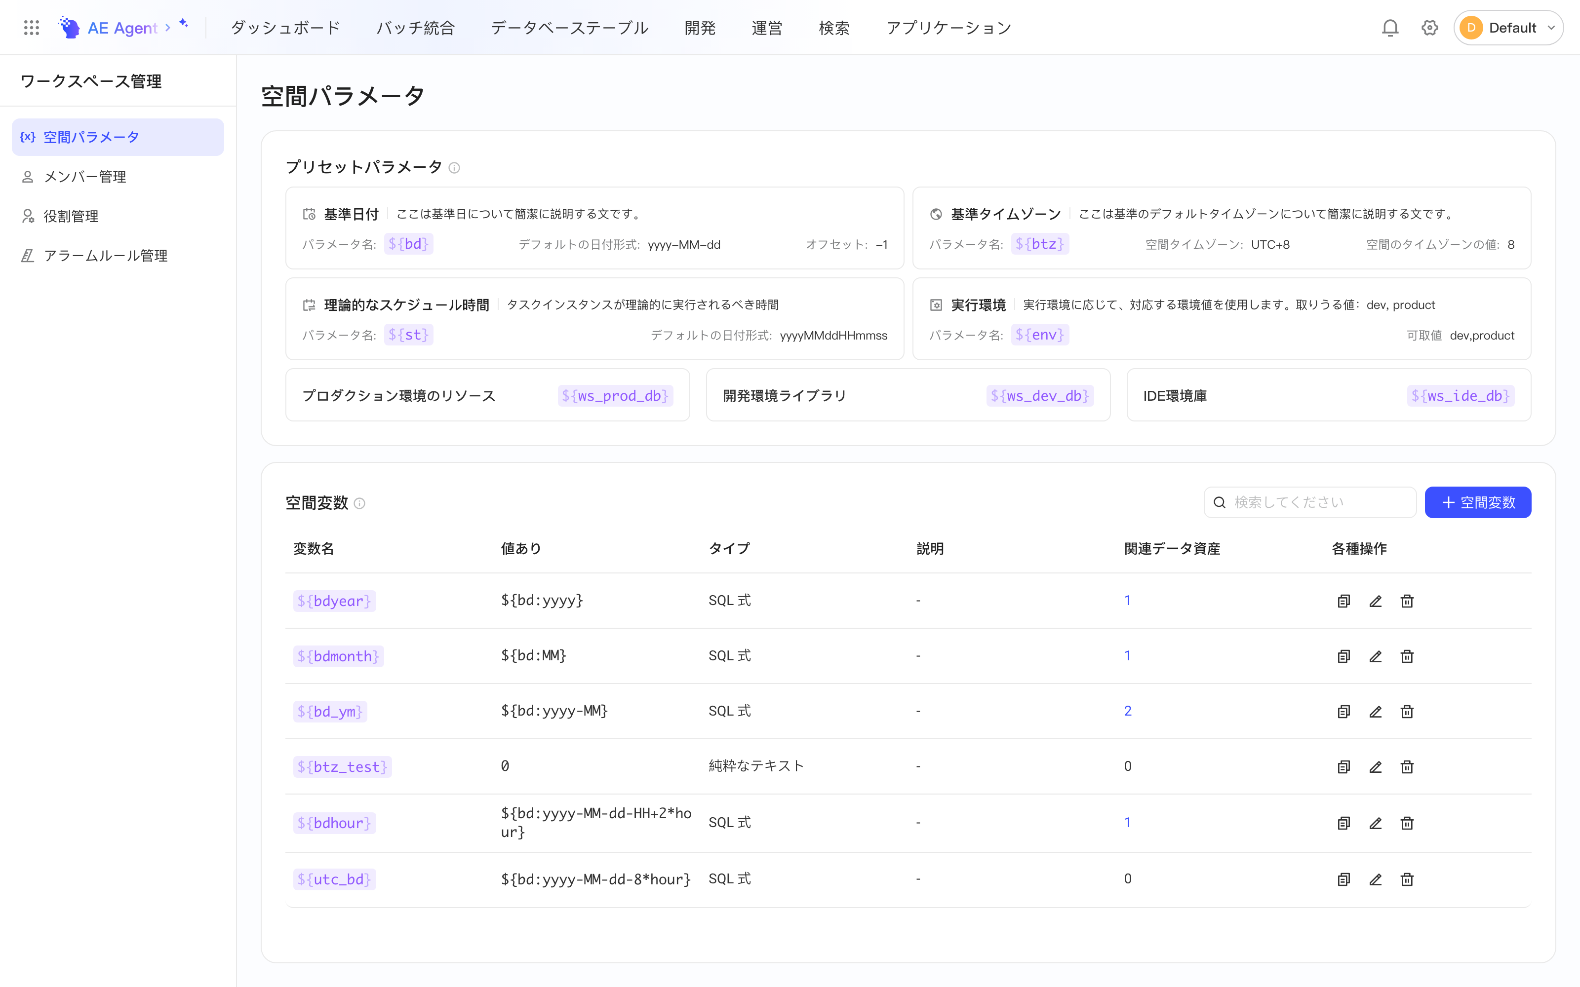The height and width of the screenshot is (987, 1580).
Task: Open the 運営 menu
Action: pos(767,28)
